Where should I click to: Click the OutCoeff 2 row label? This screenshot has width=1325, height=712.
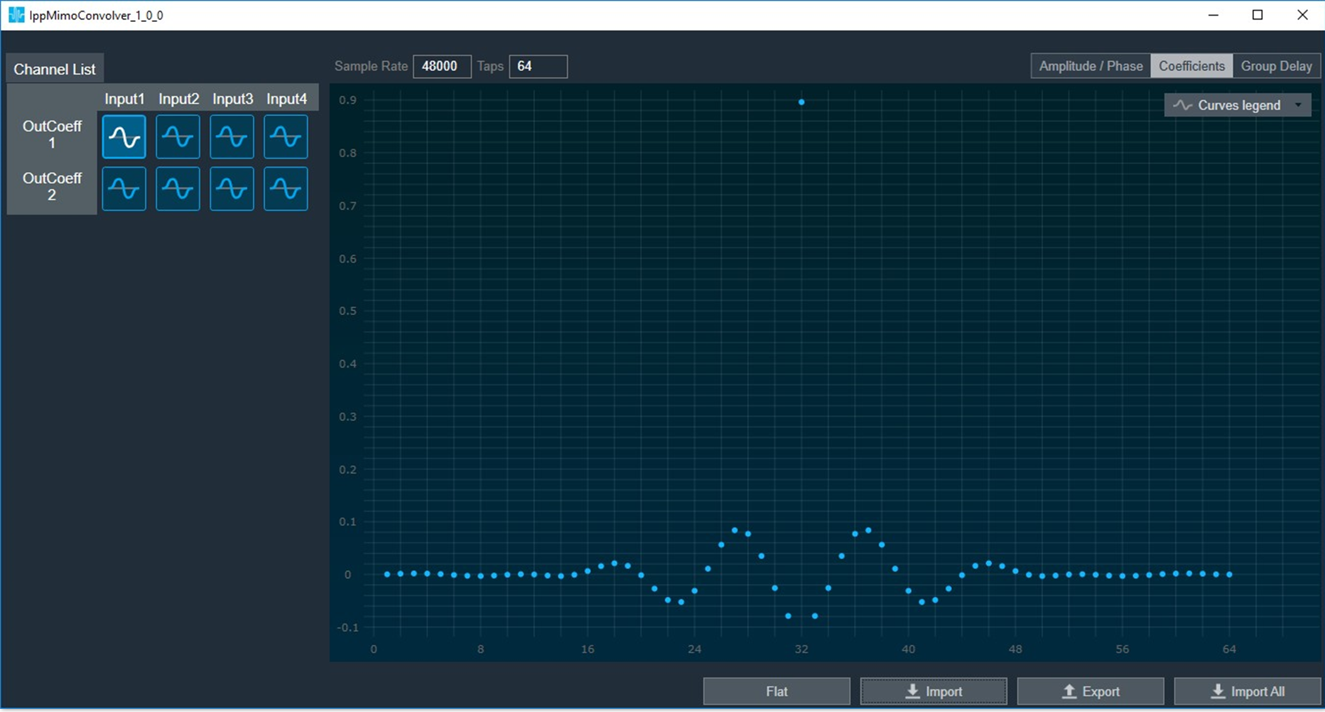coord(52,186)
